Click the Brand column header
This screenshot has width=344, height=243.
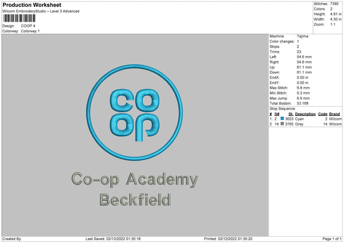pos(334,114)
